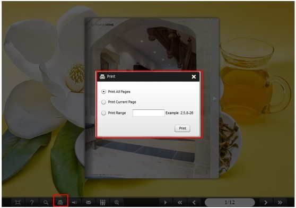Image resolution: width=296 pixels, height=208 pixels.
Task: Click the 1/12 page number field
Action: (x=230, y=202)
